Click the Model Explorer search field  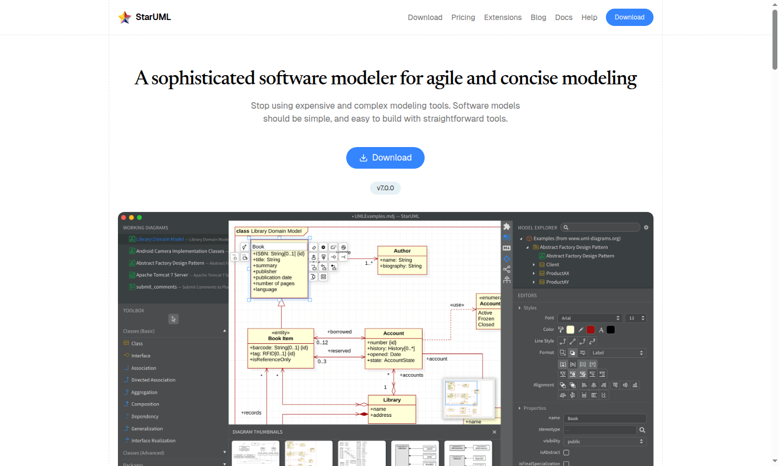pyautogui.click(x=600, y=227)
